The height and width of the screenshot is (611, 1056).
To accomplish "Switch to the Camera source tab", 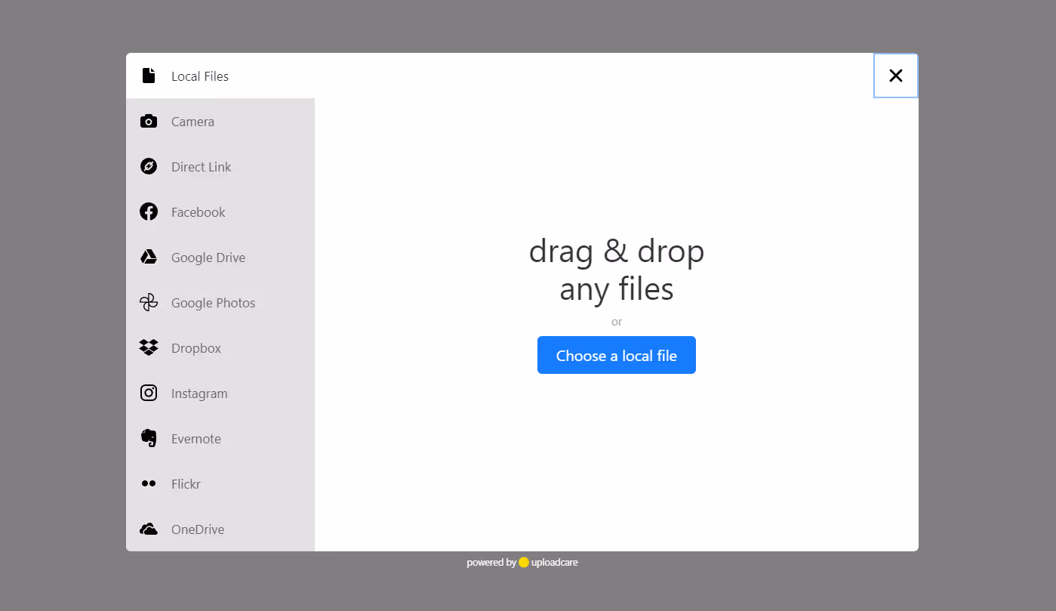I will [220, 121].
